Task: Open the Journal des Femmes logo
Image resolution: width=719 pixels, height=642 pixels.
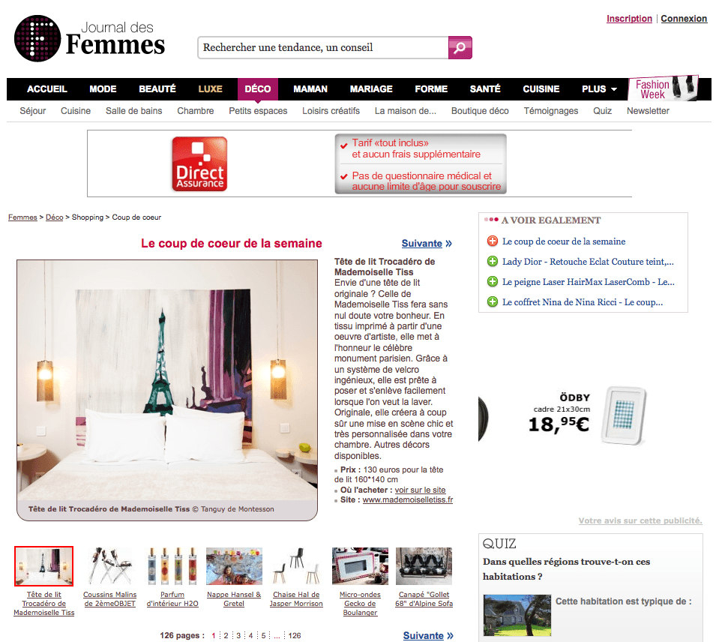Action: [x=89, y=38]
